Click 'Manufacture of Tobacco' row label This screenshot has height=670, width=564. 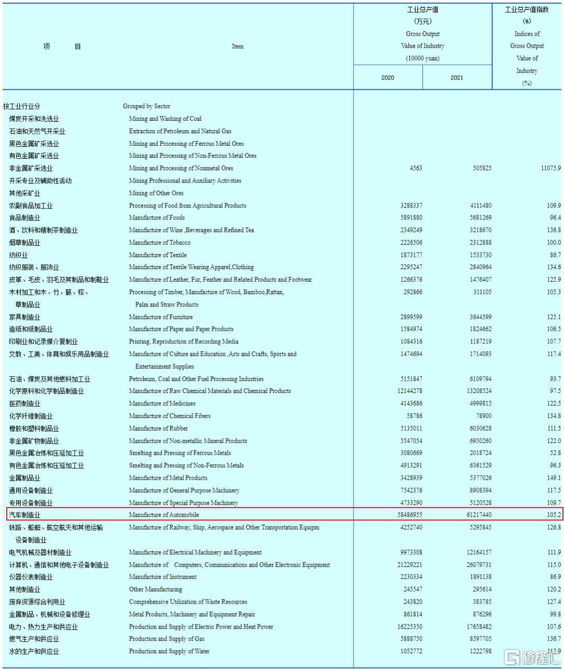coord(160,243)
